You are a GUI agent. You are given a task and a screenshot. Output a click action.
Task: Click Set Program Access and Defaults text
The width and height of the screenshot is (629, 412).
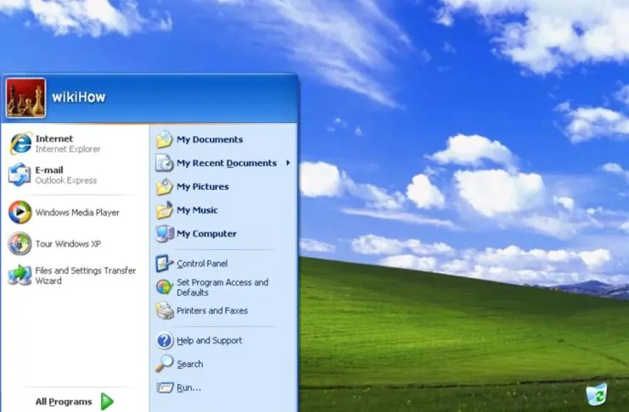tap(222, 287)
